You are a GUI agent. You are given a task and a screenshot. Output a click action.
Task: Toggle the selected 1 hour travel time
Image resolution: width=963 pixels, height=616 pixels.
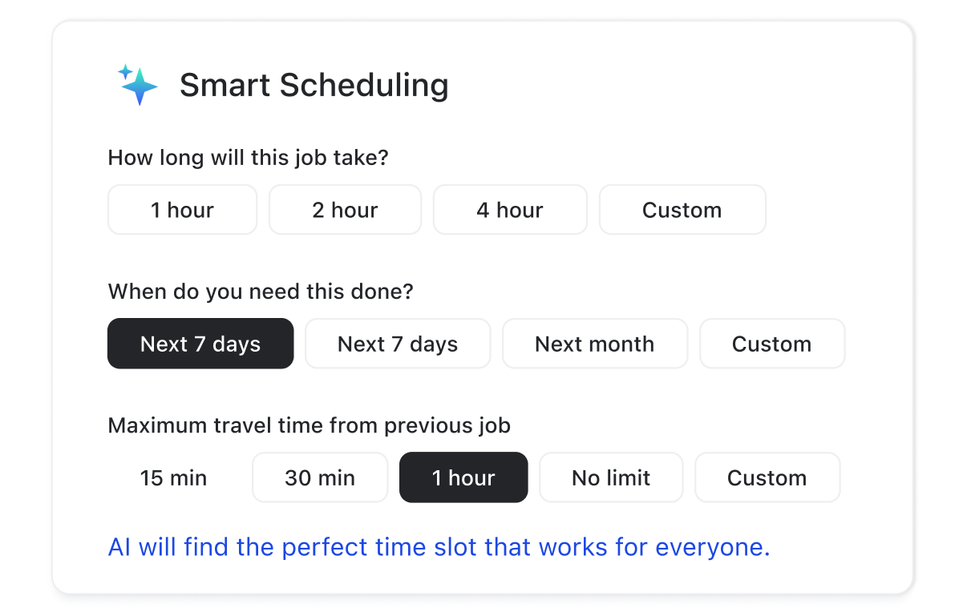(x=463, y=477)
